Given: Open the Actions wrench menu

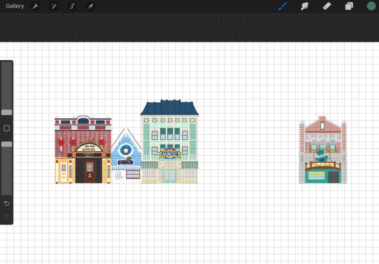Looking at the screenshot, I should pyautogui.click(x=36, y=6).
